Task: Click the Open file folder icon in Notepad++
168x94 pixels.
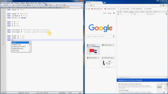Action: tap(3, 5)
